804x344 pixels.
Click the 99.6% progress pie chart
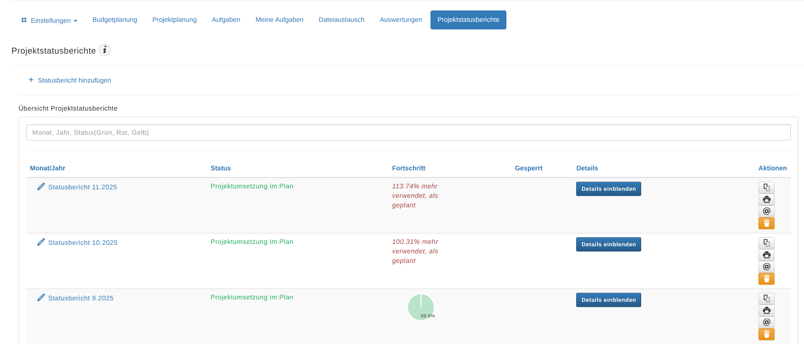point(421,307)
